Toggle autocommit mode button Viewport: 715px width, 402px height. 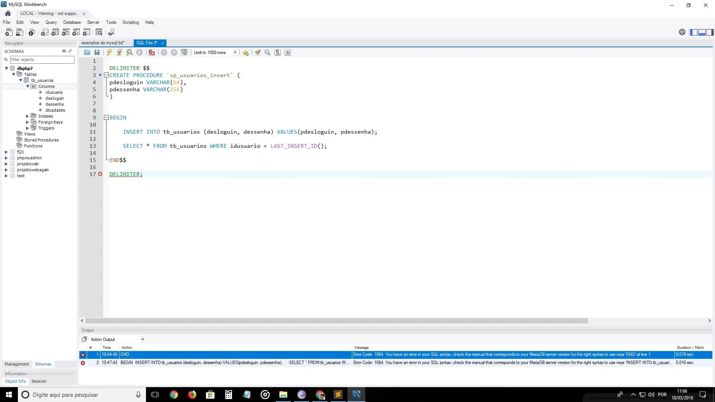[184, 52]
